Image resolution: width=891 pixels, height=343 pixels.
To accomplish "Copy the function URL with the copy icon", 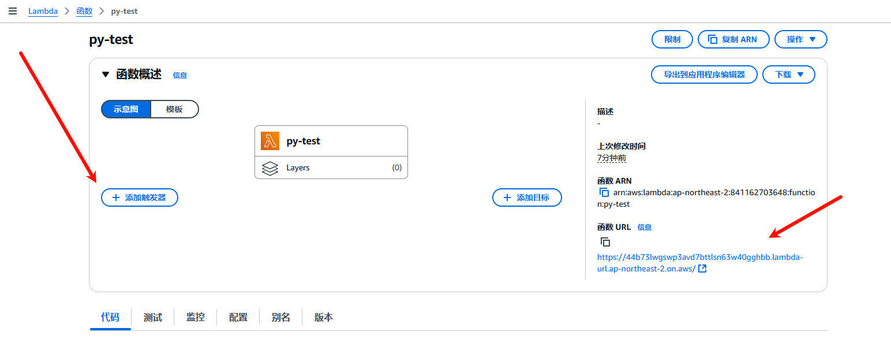I will coord(605,242).
